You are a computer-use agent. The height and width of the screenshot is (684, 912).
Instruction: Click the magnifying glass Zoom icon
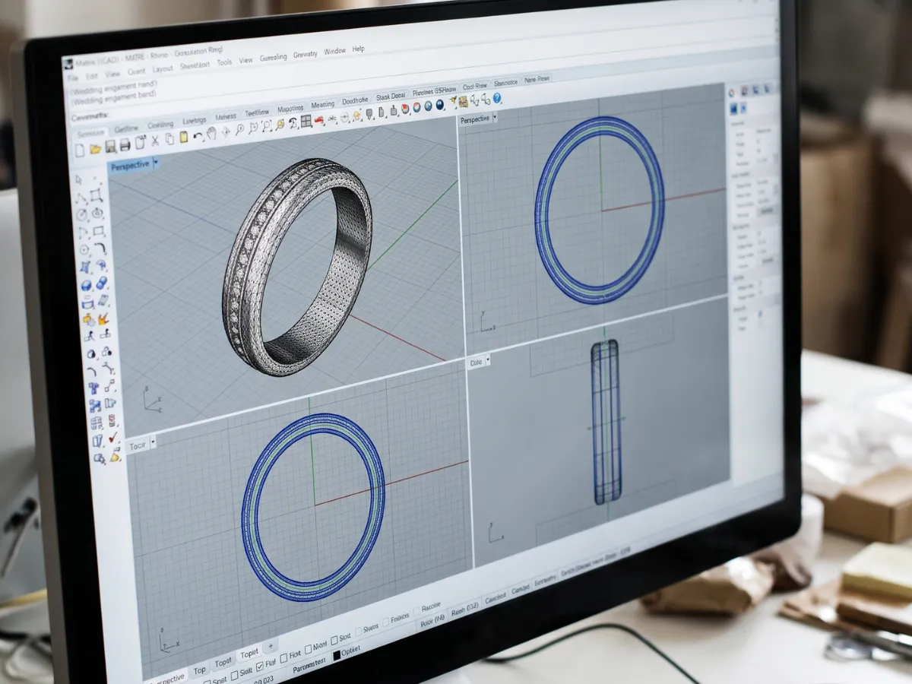tap(239, 129)
